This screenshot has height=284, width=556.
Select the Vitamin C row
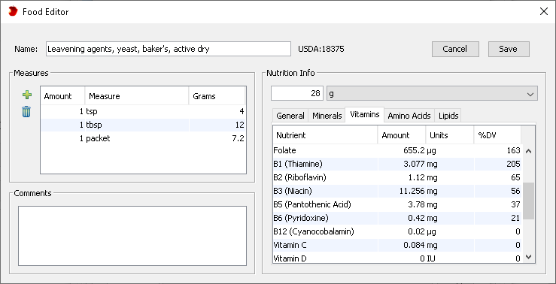click(397, 245)
